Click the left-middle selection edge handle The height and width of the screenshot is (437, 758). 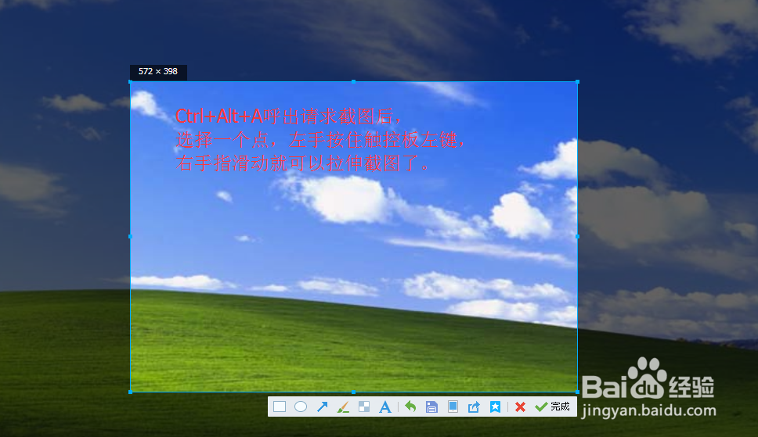pos(131,237)
